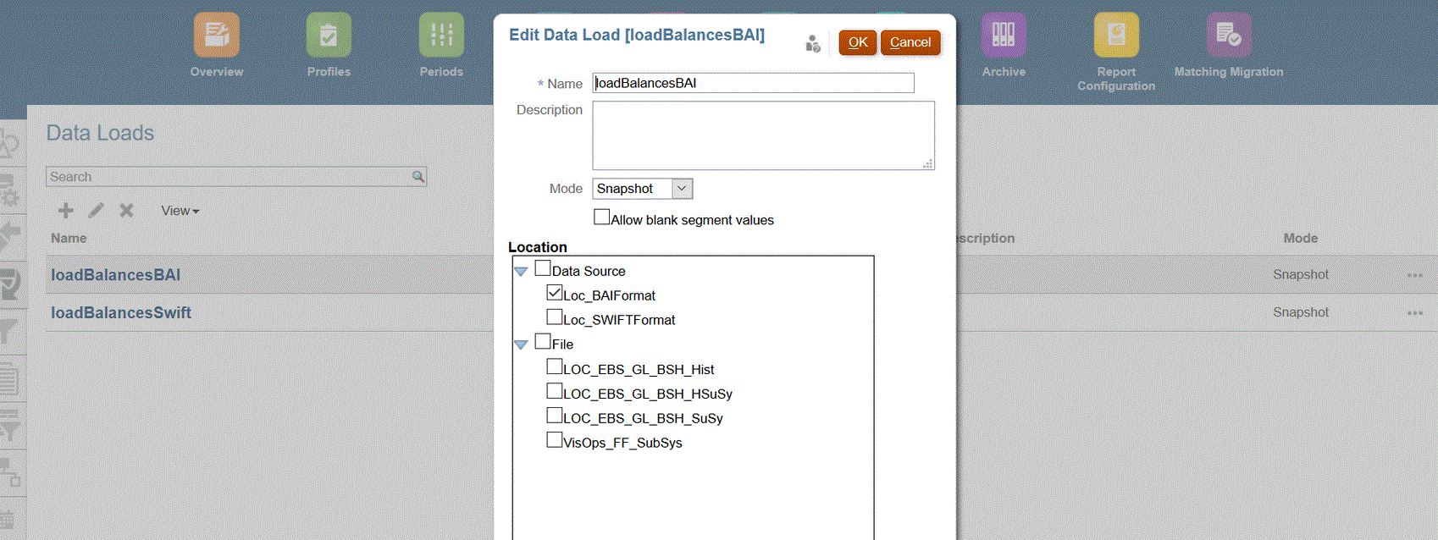Open the Periods icon
This screenshot has width=1438, height=540.
(441, 35)
